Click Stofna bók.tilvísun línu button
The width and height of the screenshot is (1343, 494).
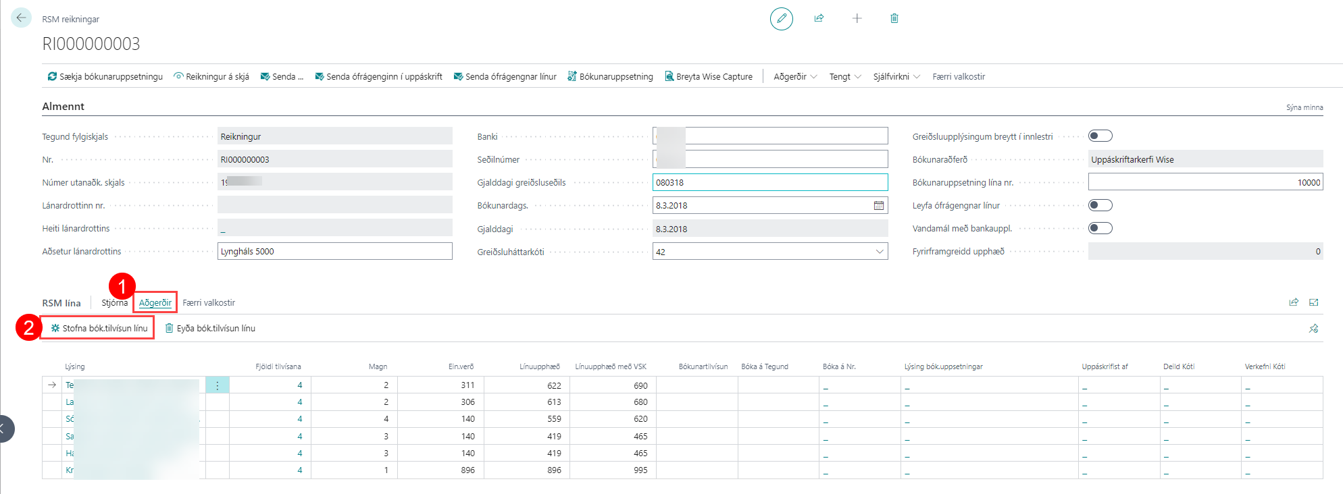coord(99,329)
